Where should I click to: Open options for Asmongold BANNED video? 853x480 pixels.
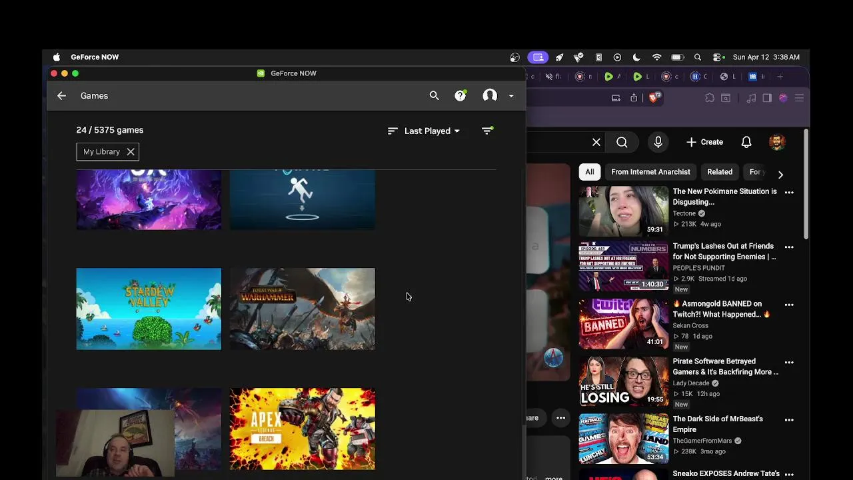click(789, 305)
